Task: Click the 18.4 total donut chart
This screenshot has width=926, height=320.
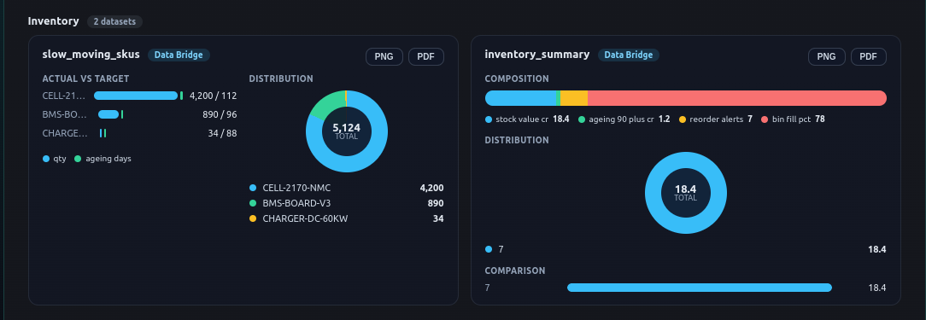Action: [x=686, y=193]
